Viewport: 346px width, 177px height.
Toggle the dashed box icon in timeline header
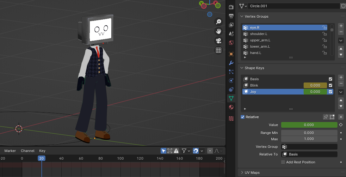click(170, 151)
